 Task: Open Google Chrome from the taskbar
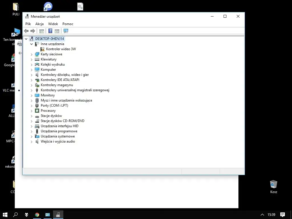pos(37,215)
